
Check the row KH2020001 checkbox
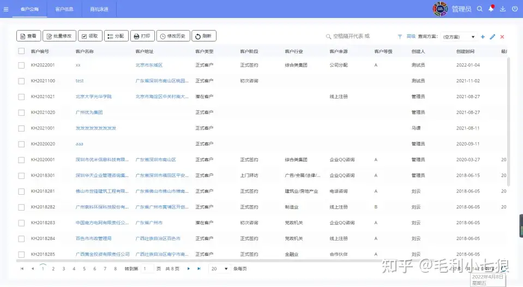point(21,160)
